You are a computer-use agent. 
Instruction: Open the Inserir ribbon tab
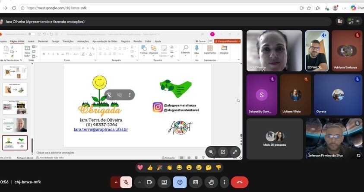tap(31, 42)
